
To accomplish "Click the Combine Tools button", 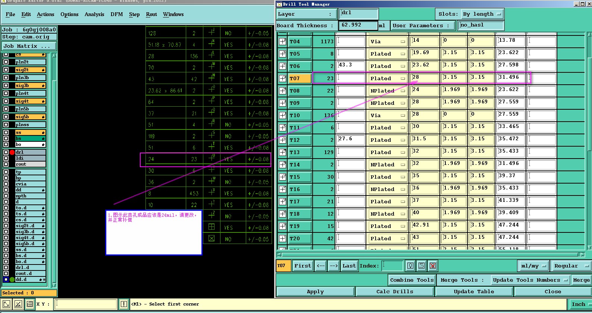I will 412,280.
